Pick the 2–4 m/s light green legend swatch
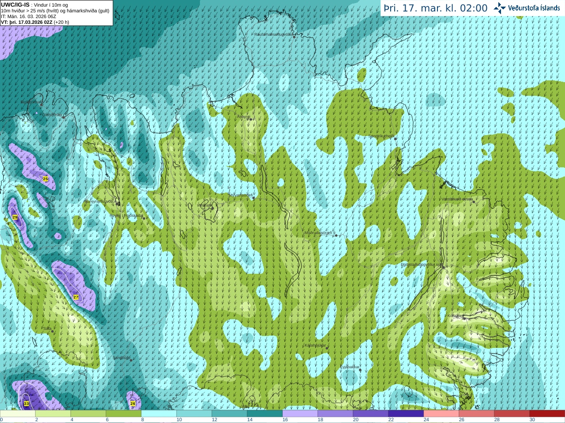The image size is (565, 423). tap(53, 414)
